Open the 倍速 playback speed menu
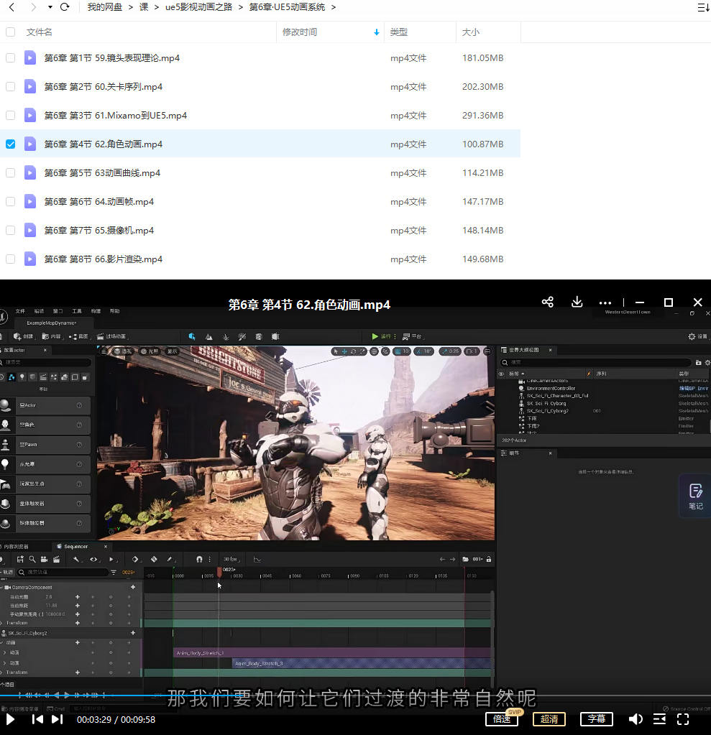Screen dimensions: 711x735 tap(501, 718)
